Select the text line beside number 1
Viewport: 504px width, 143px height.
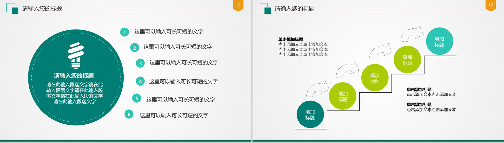pyautogui.click(x=169, y=32)
